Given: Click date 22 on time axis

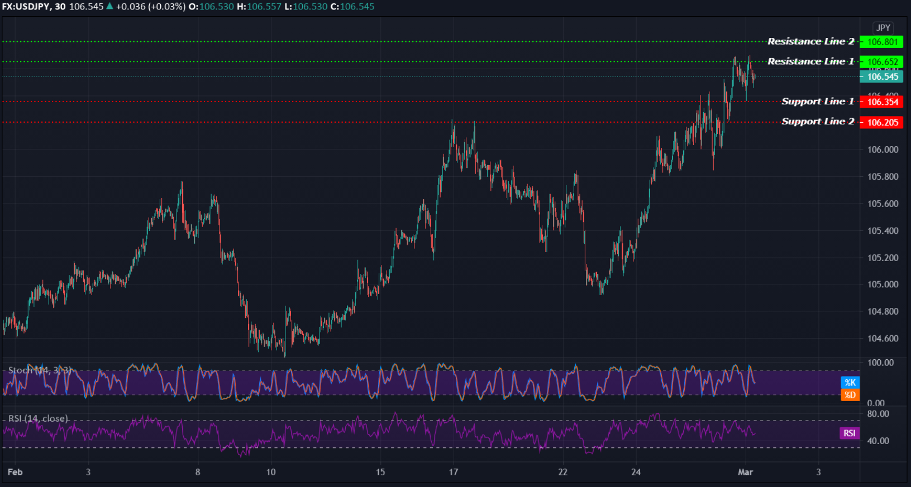Looking at the screenshot, I should [x=563, y=472].
